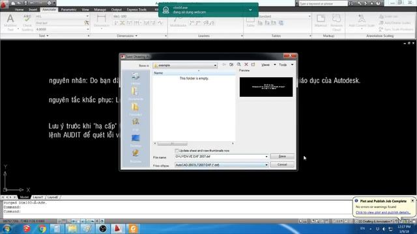Screen dimensions: 417x234
Task: Expand the Dimensions panel title
Action: (127, 36)
